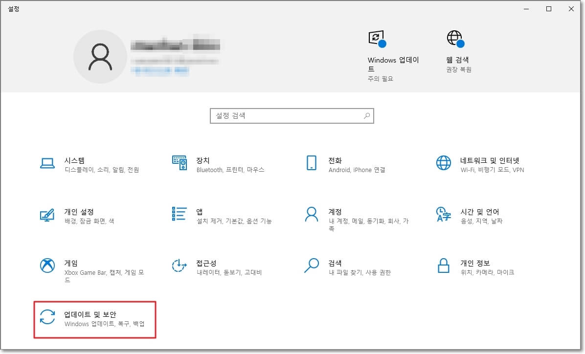
Task: Open the 계정 title link
Action: [x=335, y=212]
